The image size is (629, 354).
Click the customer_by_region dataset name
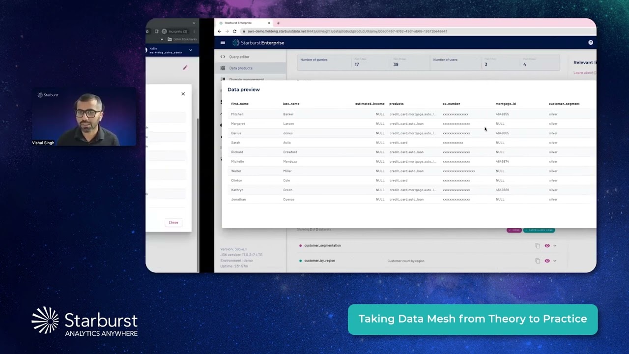[x=319, y=261]
